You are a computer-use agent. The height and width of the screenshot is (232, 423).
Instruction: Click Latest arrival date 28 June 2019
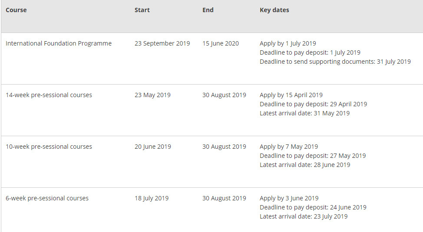(x=305, y=165)
